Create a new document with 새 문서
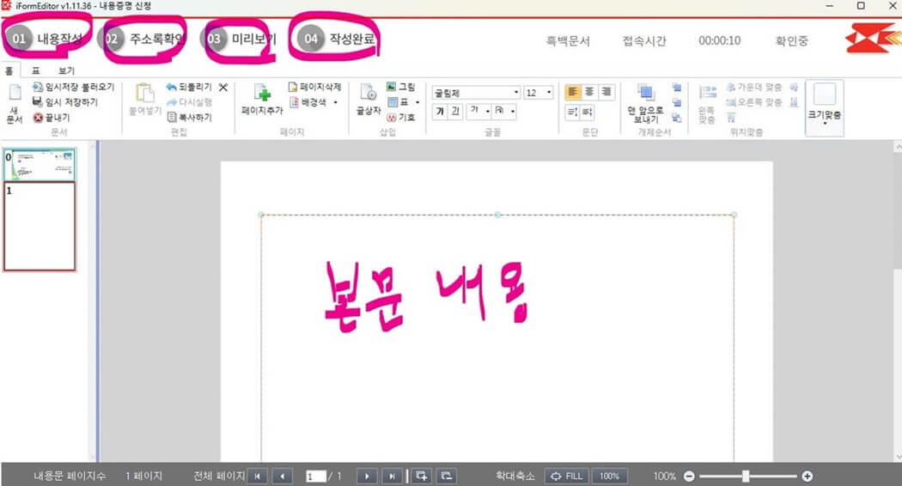 [15, 102]
